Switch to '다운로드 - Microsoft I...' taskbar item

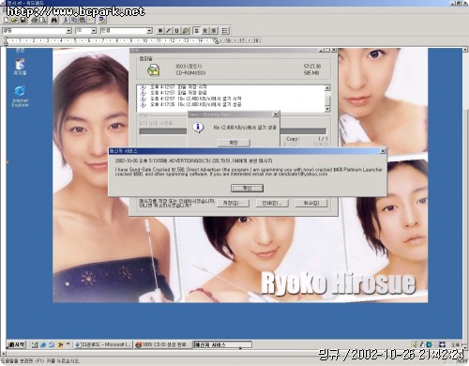coord(103,344)
